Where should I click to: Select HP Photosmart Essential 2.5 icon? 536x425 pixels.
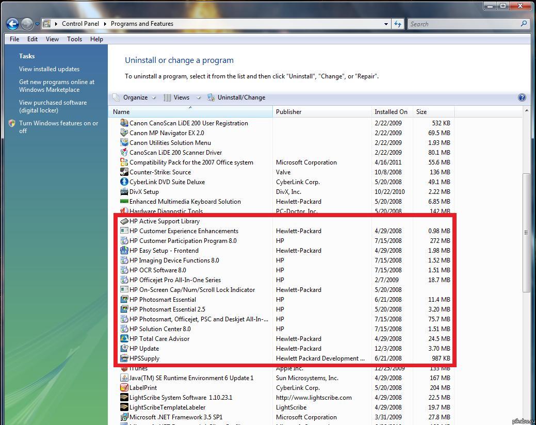pyautogui.click(x=124, y=309)
